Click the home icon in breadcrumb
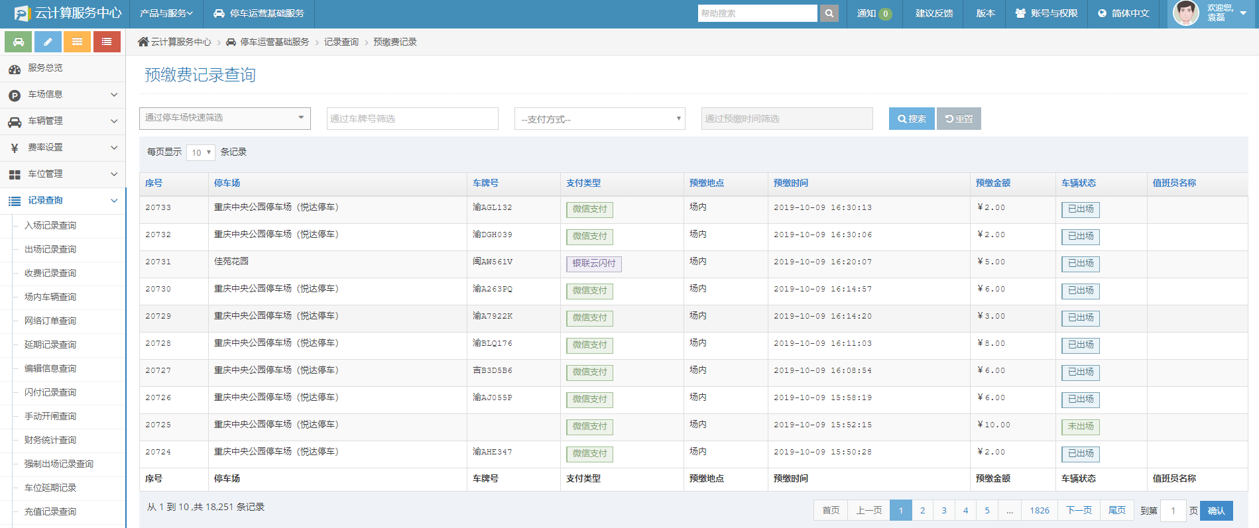Image resolution: width=1259 pixels, height=528 pixels. pyautogui.click(x=143, y=42)
